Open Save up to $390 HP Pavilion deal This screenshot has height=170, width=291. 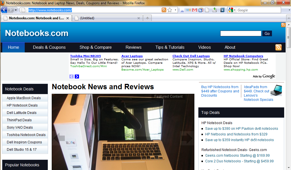242,129
